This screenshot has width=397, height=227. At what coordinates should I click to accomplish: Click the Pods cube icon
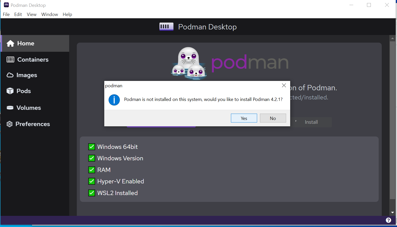coord(10,91)
